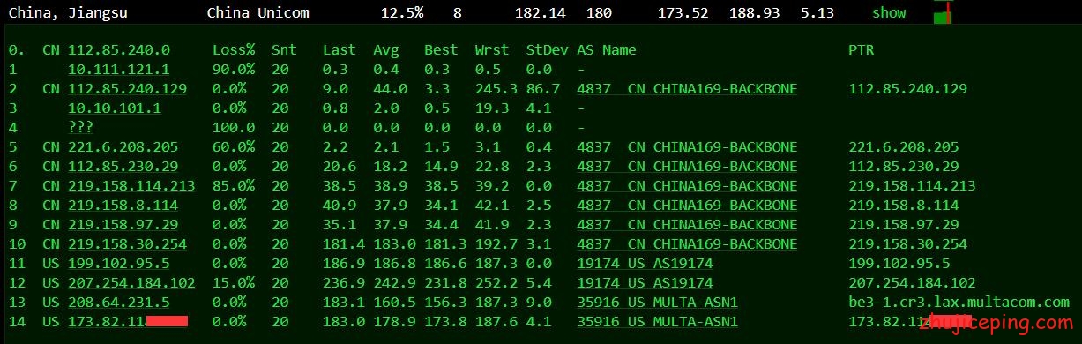Open the CHINA169-BACKBONE AS link in hop 10
Viewport: 1082px width, 344px height.
click(687, 244)
